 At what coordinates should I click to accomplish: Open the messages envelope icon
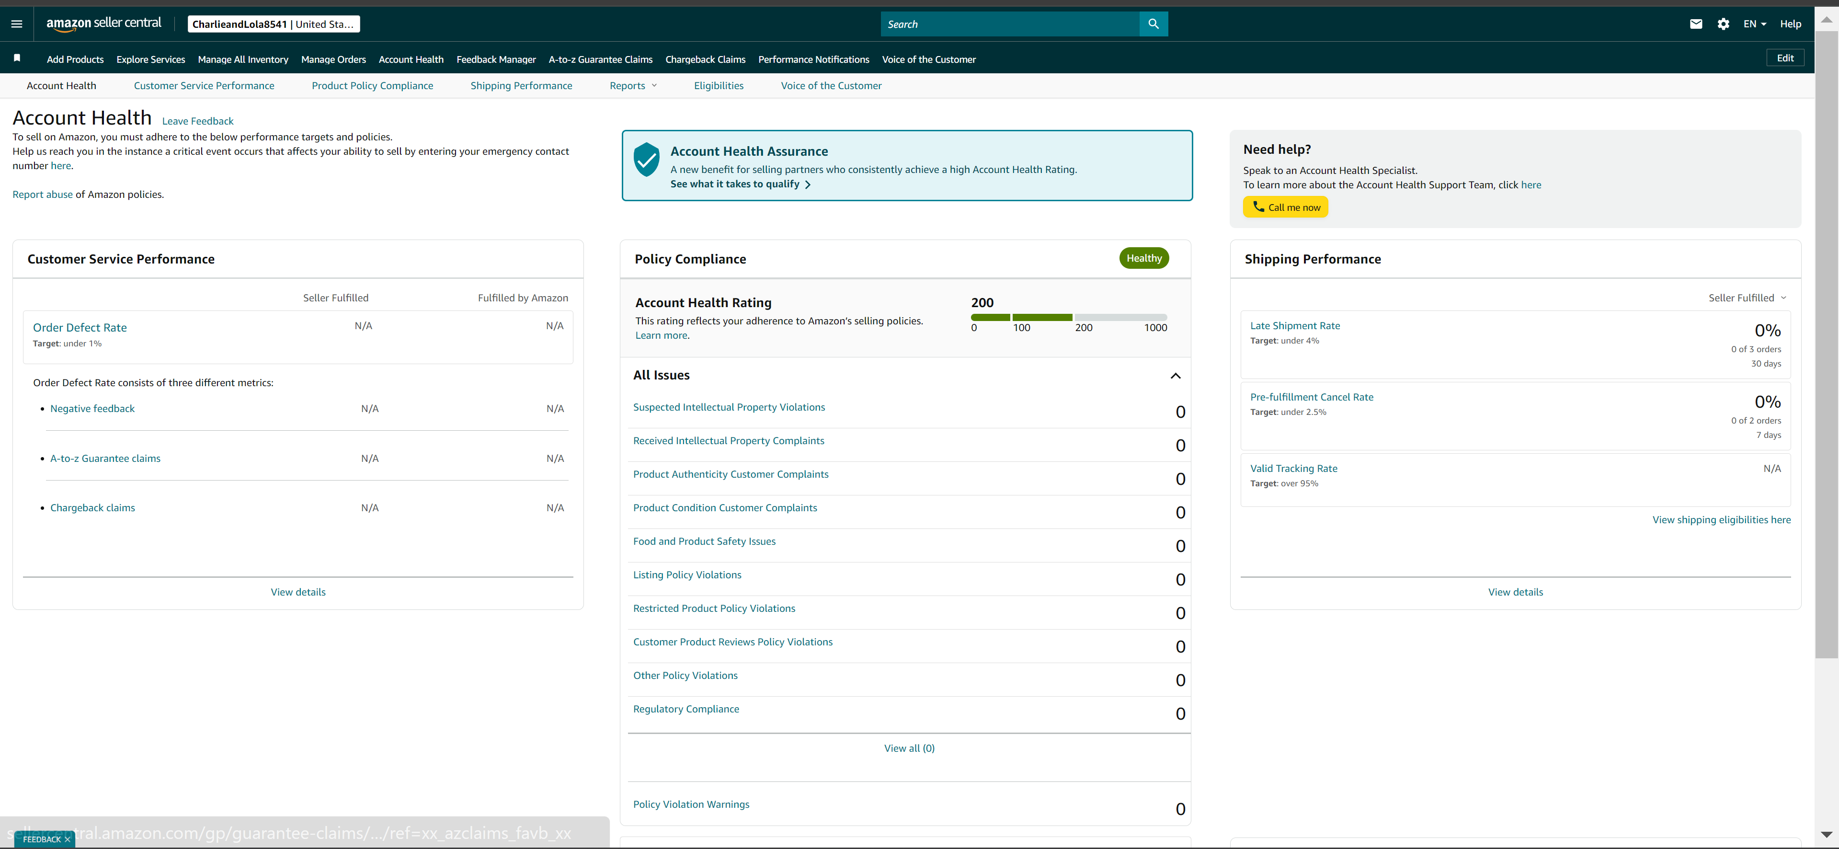click(x=1696, y=24)
